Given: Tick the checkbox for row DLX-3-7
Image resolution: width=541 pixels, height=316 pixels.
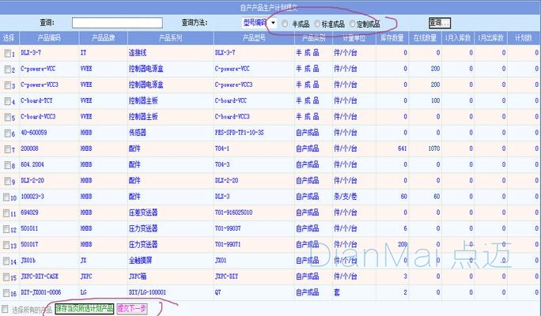Looking at the screenshot, I should (x=8, y=53).
